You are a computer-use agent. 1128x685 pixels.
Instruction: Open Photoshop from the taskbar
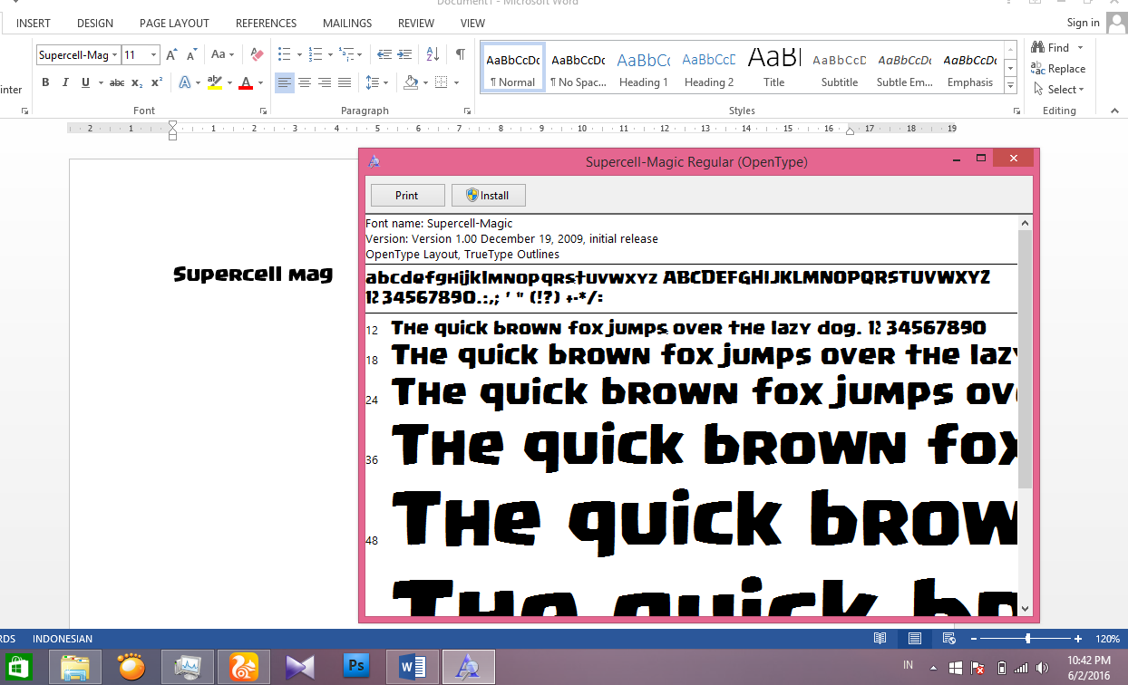coord(356,667)
